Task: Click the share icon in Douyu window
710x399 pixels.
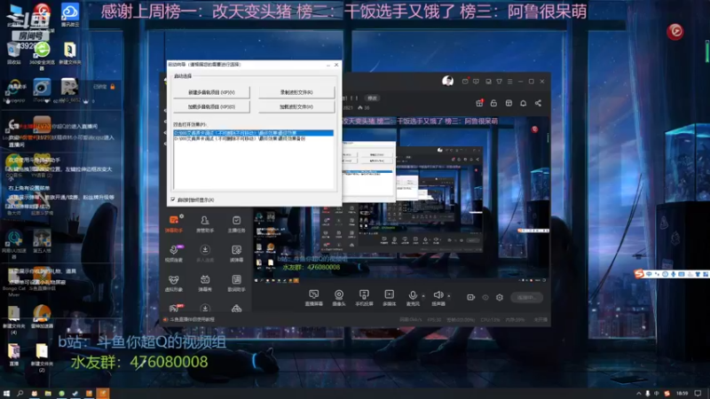Action: (538, 103)
